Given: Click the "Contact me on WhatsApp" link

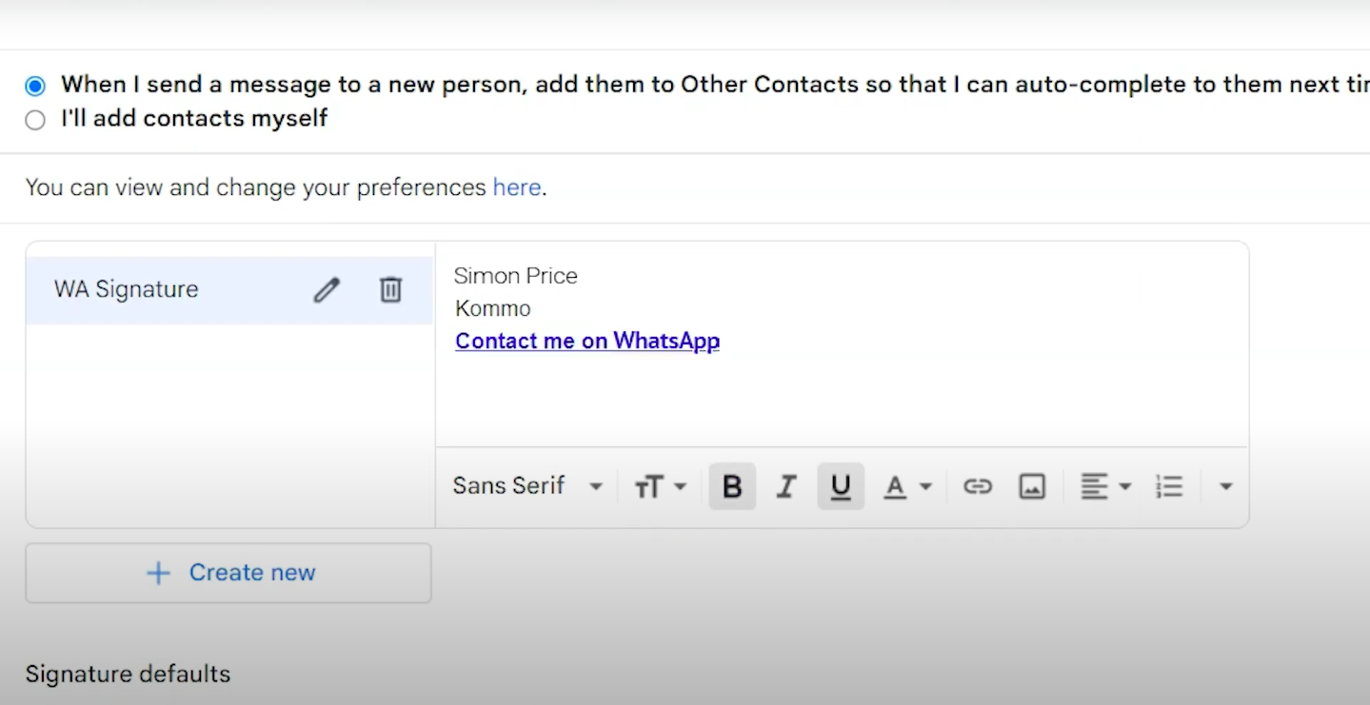Looking at the screenshot, I should pyautogui.click(x=587, y=342).
